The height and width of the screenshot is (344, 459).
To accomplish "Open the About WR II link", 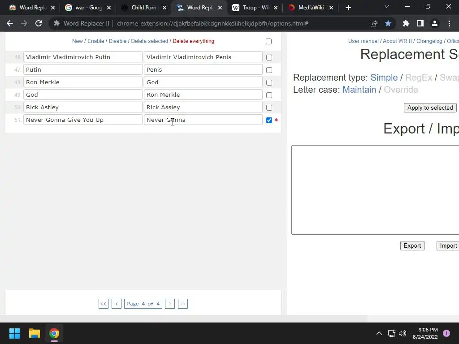I will coord(397,41).
